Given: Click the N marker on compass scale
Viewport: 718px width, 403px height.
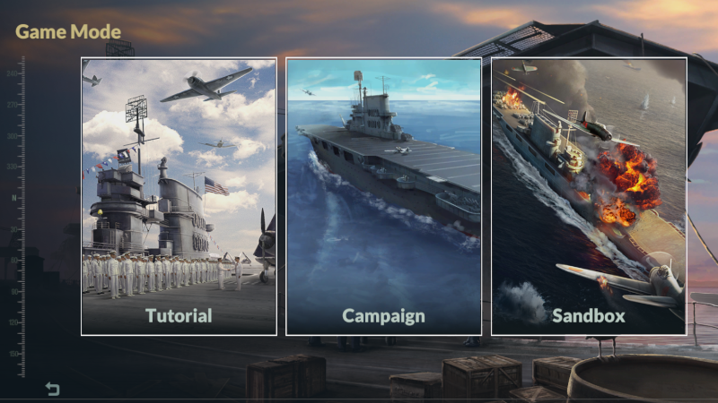Looking at the screenshot, I should [x=13, y=198].
